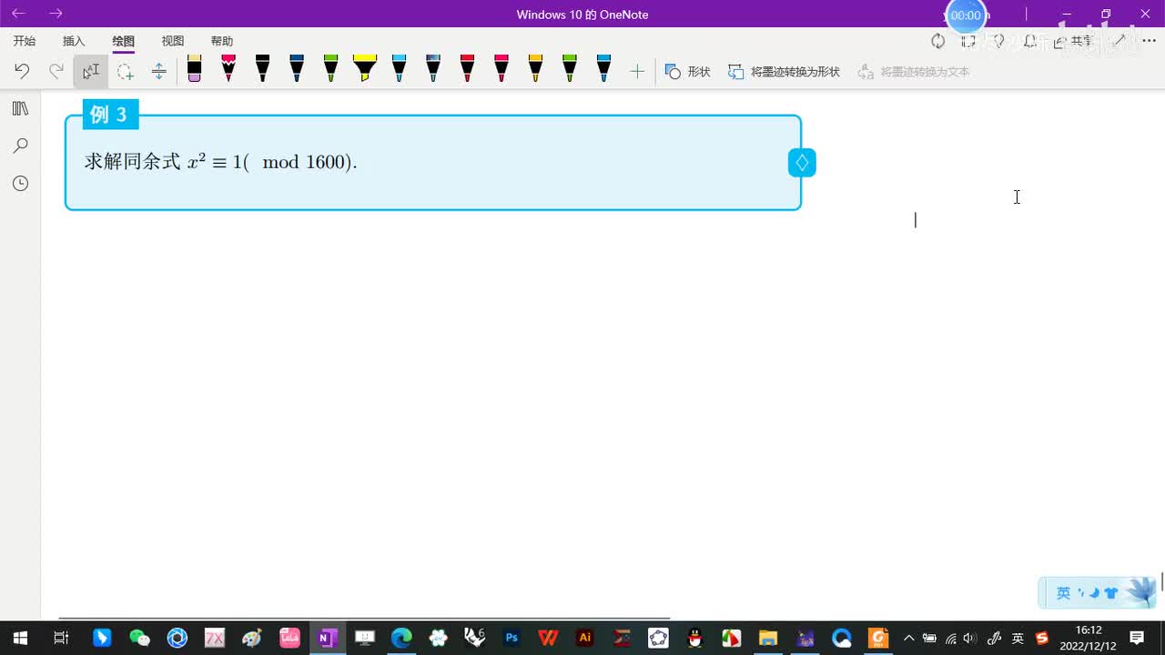
Task: Select the magenta pen beside the orange pen
Action: (x=501, y=68)
